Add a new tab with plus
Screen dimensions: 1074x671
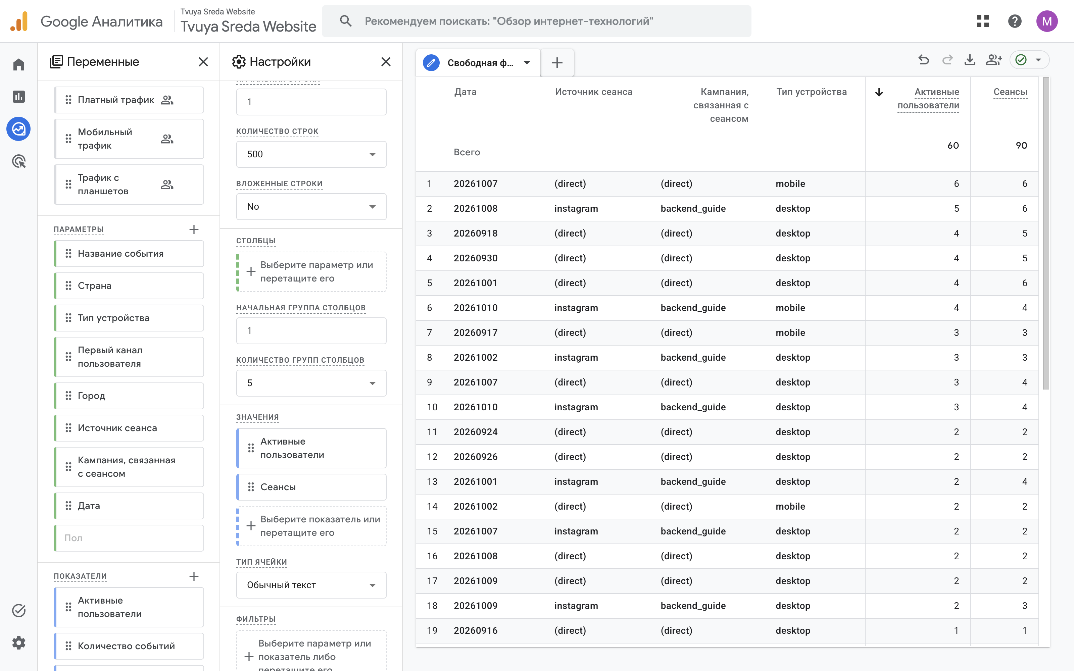(x=557, y=63)
